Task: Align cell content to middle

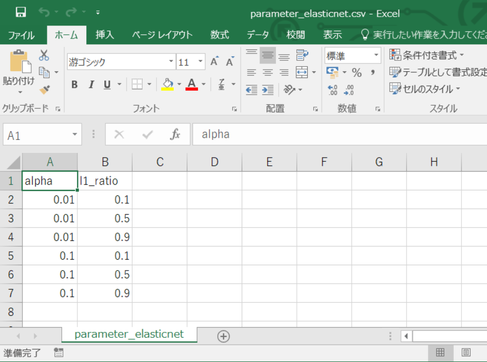Action: pyautogui.click(x=268, y=55)
